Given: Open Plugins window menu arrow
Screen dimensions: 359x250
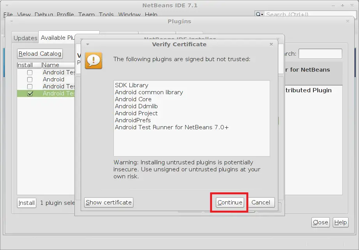Looking at the screenshot, I should (x=12, y=21).
